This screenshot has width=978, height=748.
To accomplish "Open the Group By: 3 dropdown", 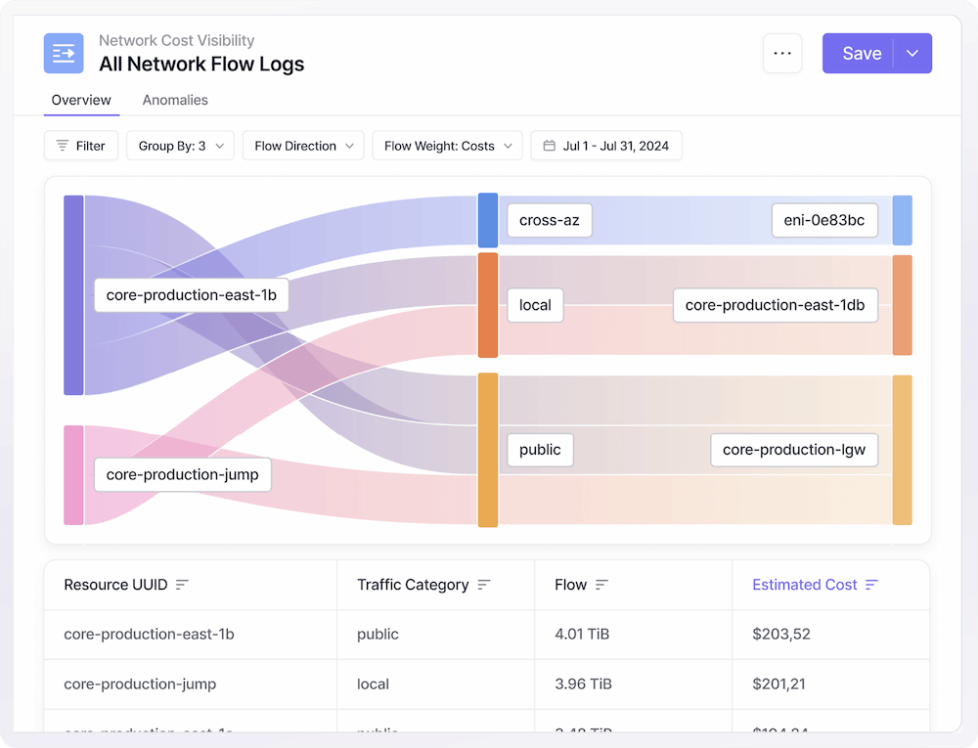I will [180, 146].
